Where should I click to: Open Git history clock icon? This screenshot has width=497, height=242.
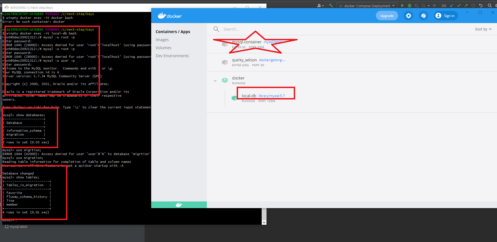[x=473, y=6]
